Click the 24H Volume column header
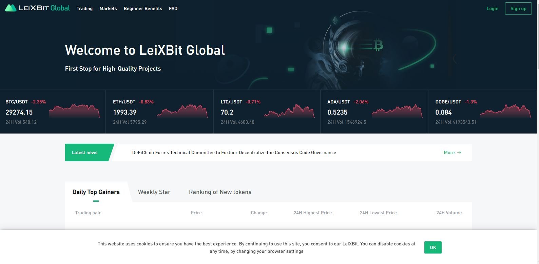Viewport: 539px width, 264px height. (449, 213)
